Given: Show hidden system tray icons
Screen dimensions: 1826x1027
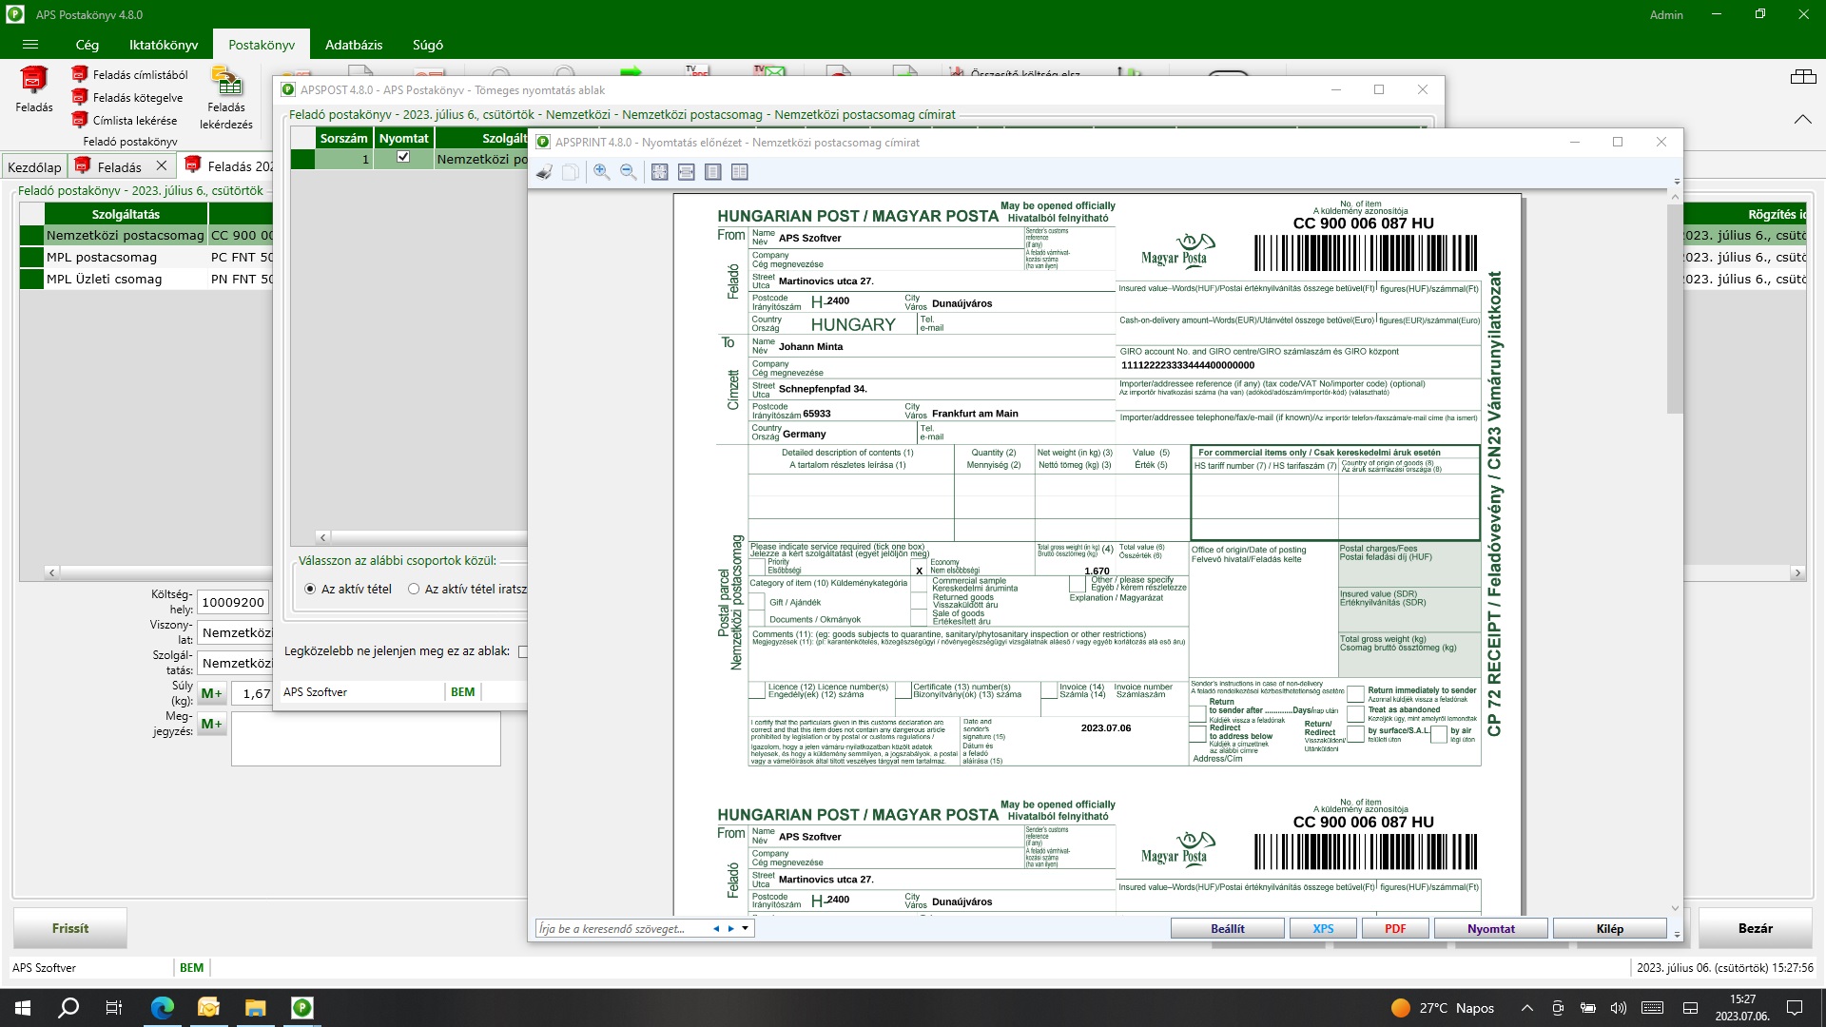Looking at the screenshot, I should pos(1526,1008).
